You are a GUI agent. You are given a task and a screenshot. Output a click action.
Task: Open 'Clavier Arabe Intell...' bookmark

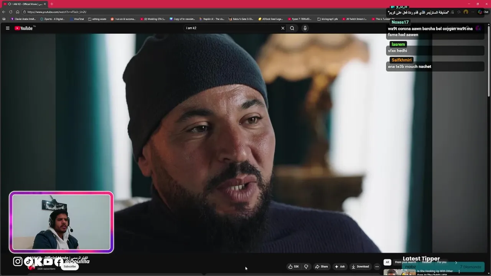[x=23, y=19]
